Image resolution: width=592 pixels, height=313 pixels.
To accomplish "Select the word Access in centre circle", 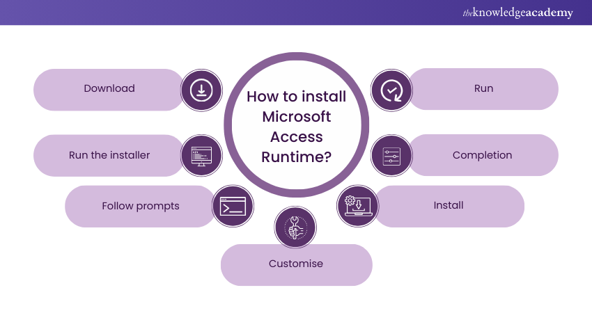I will pyautogui.click(x=296, y=137).
